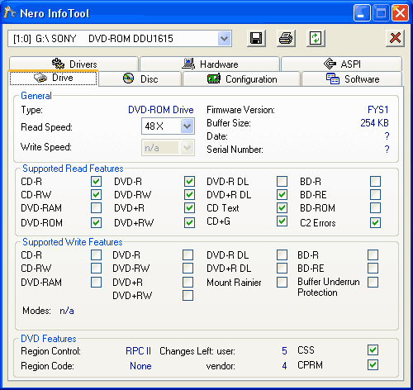Toggle the C2 Errors checkbox
Image resolution: width=413 pixels, height=390 pixels.
point(376,222)
